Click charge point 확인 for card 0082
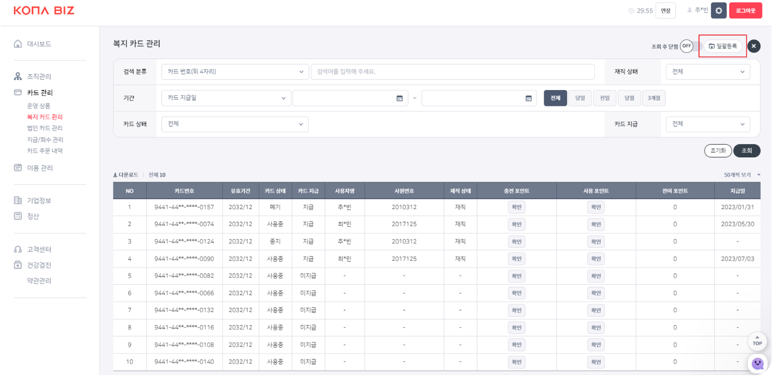The image size is (777, 376). 516,276
